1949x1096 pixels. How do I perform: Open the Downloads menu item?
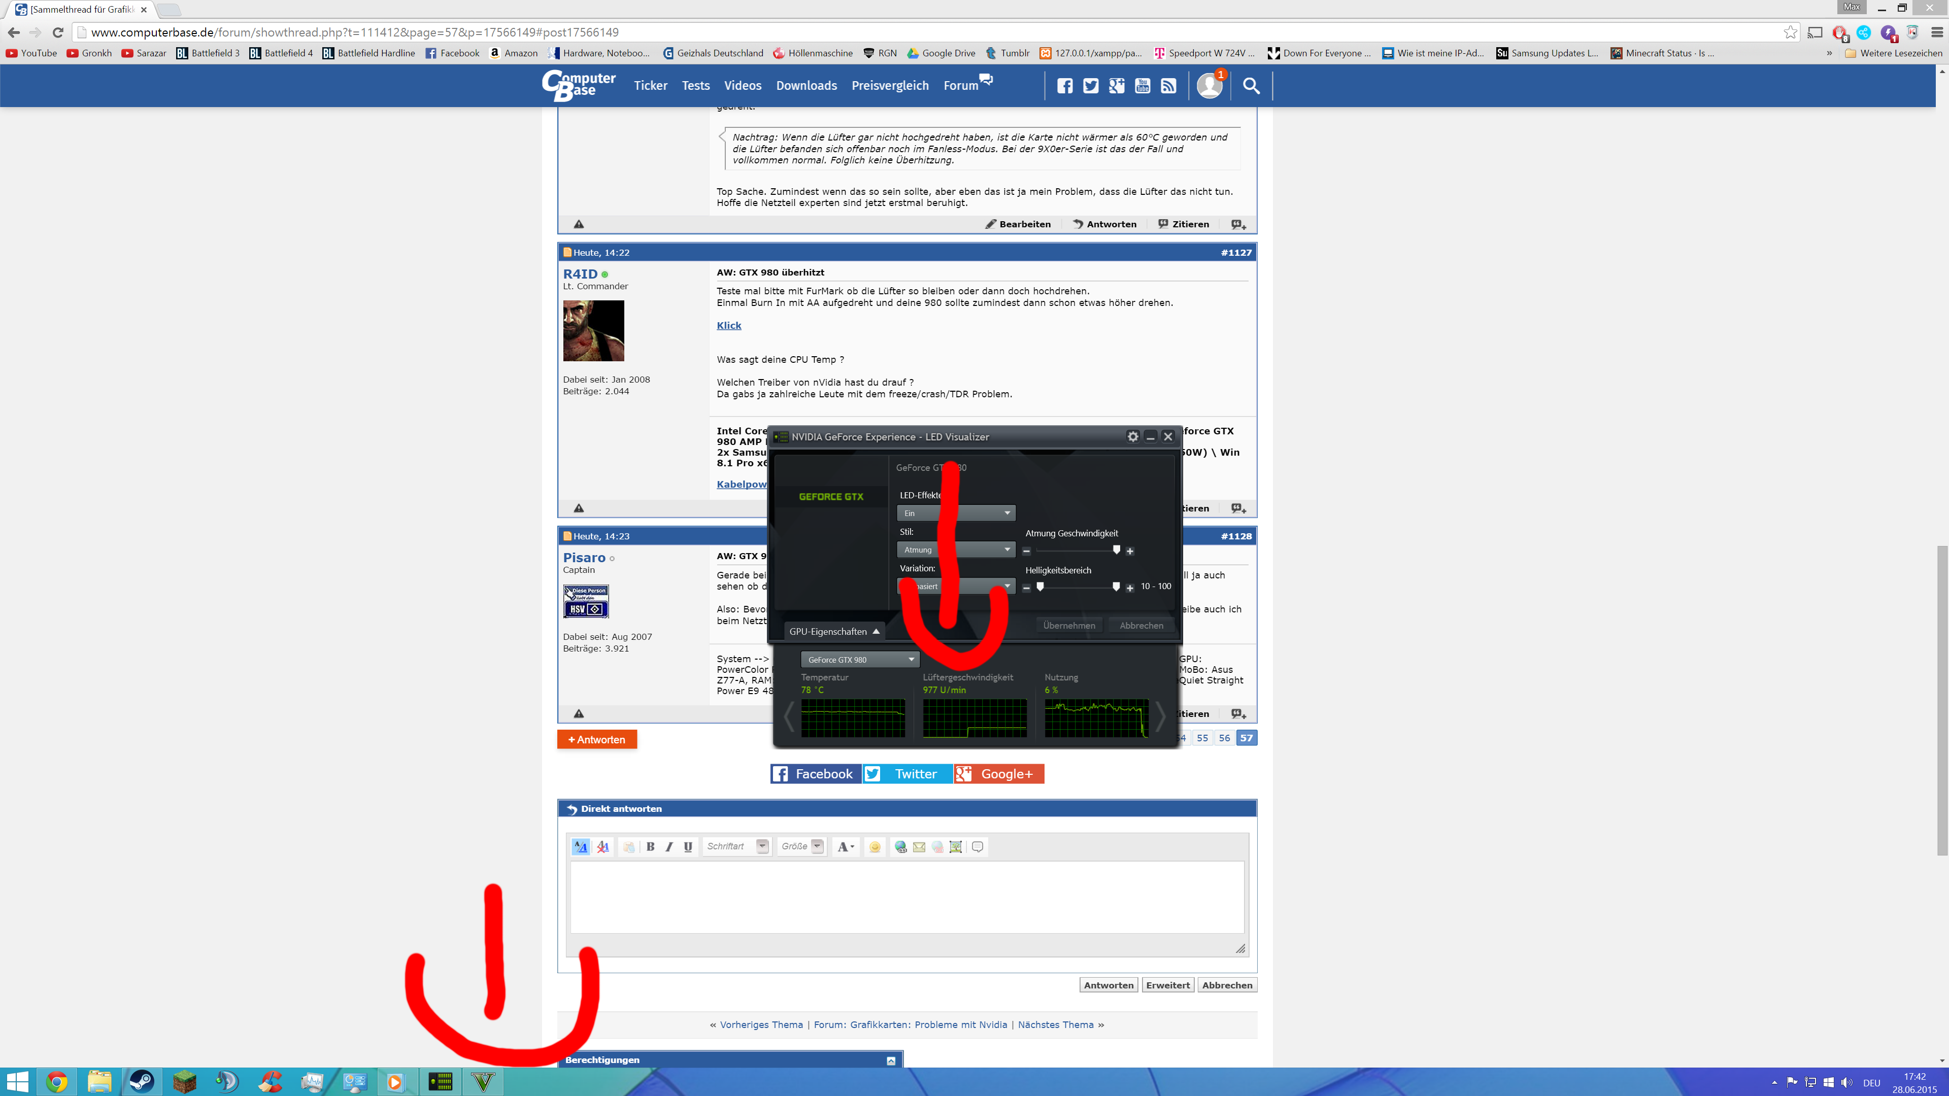tap(806, 85)
